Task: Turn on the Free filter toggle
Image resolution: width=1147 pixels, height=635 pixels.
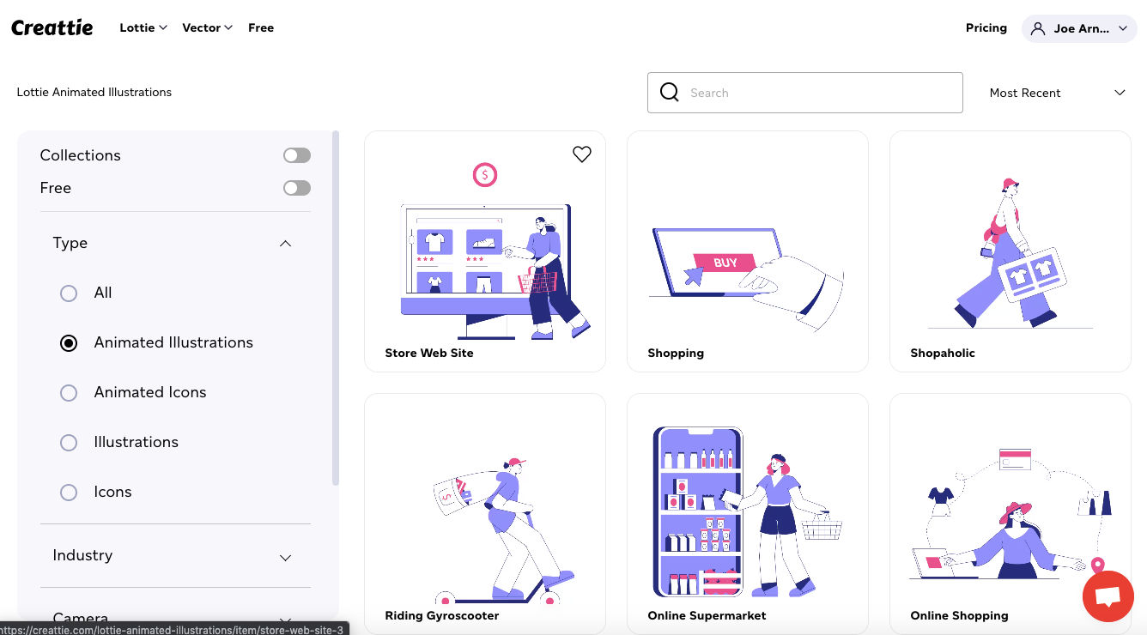Action: (x=297, y=188)
